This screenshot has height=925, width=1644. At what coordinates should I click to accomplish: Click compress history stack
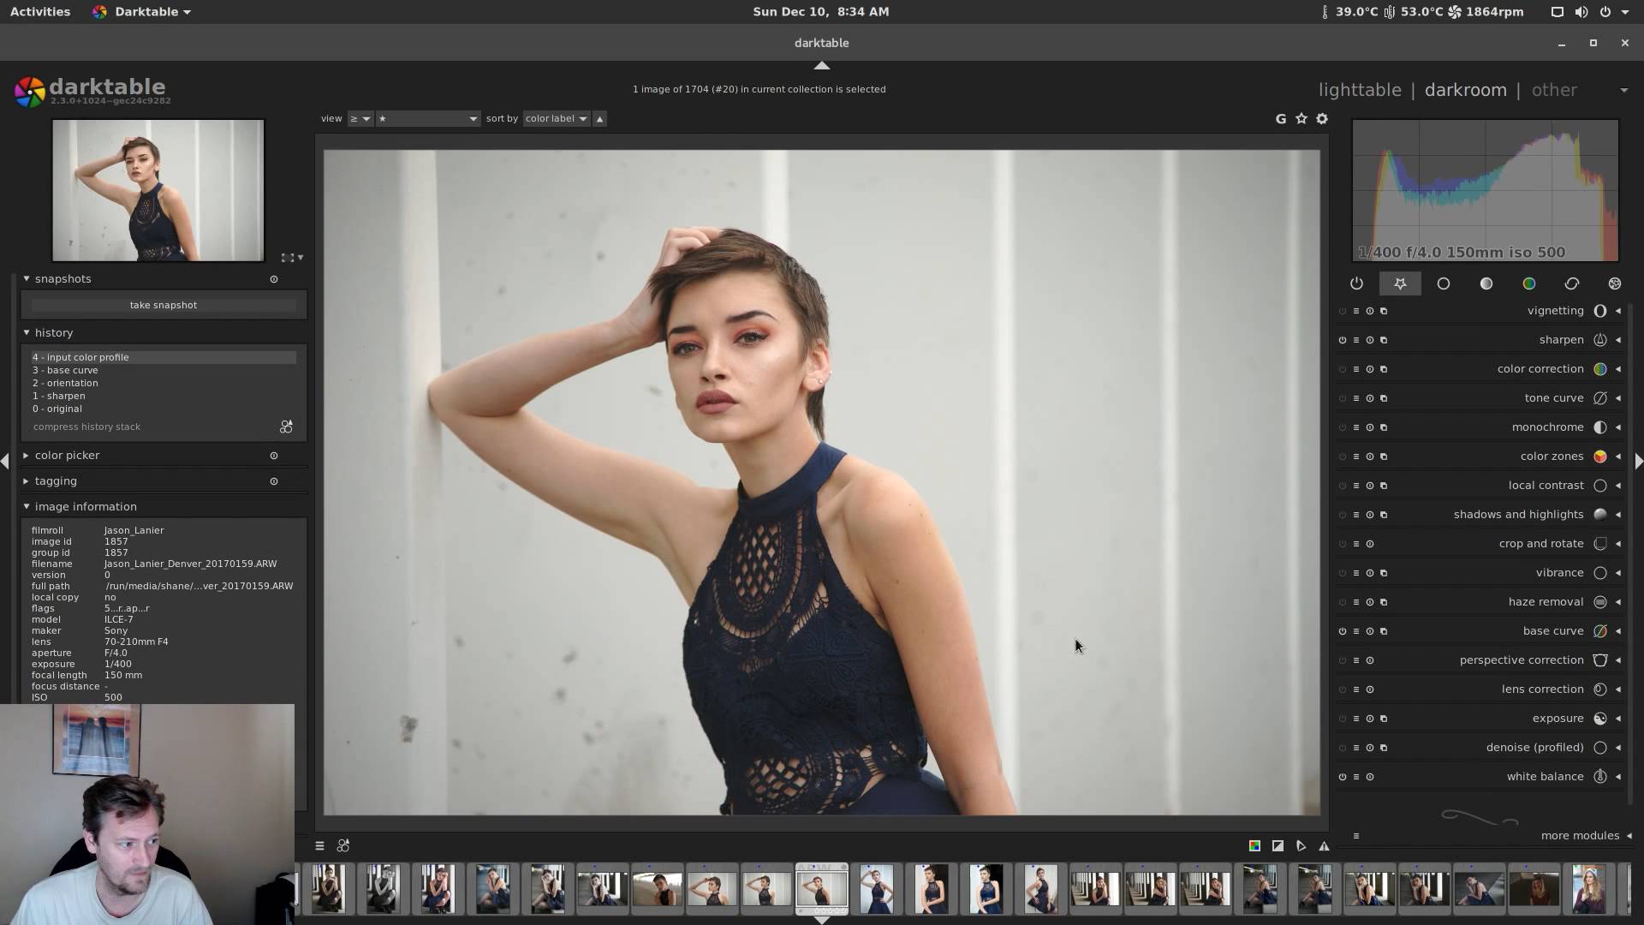(86, 427)
